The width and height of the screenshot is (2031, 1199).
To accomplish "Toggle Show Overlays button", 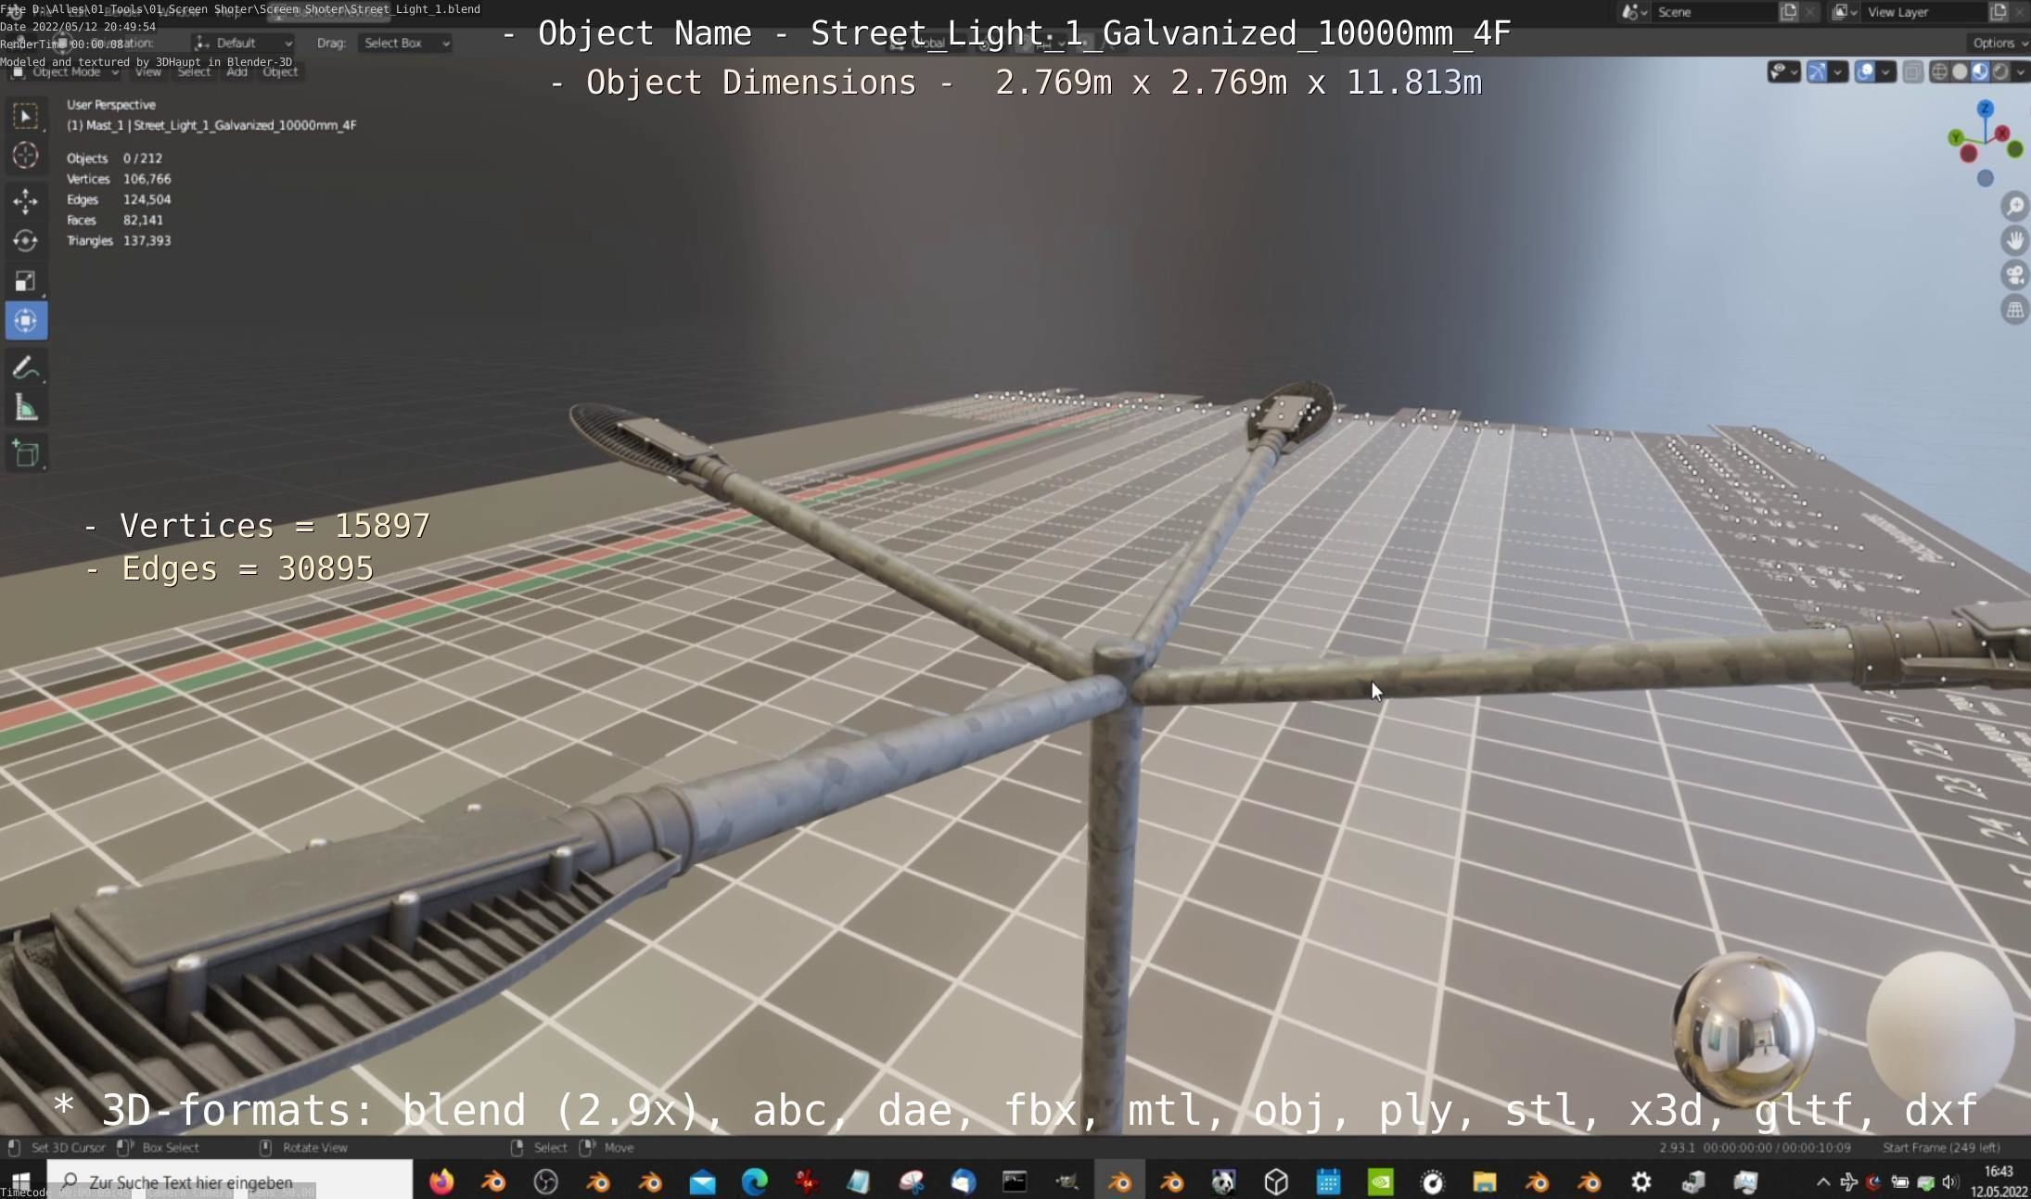I will tap(1865, 71).
